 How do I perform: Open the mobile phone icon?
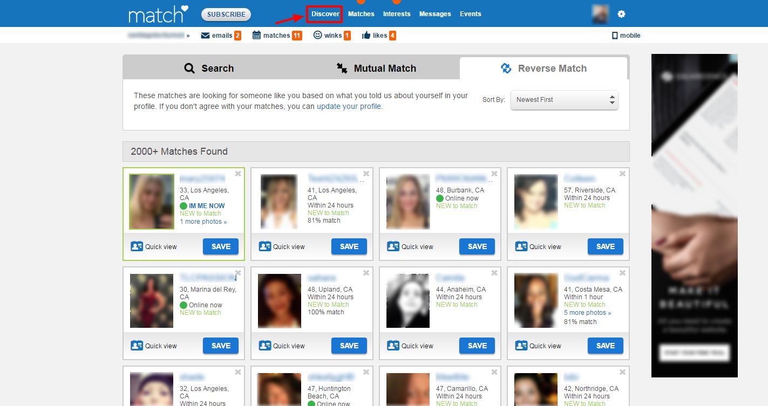pyautogui.click(x=615, y=36)
